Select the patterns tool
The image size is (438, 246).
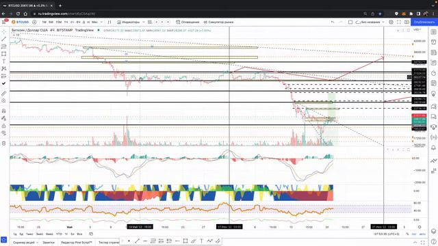pos(4,68)
